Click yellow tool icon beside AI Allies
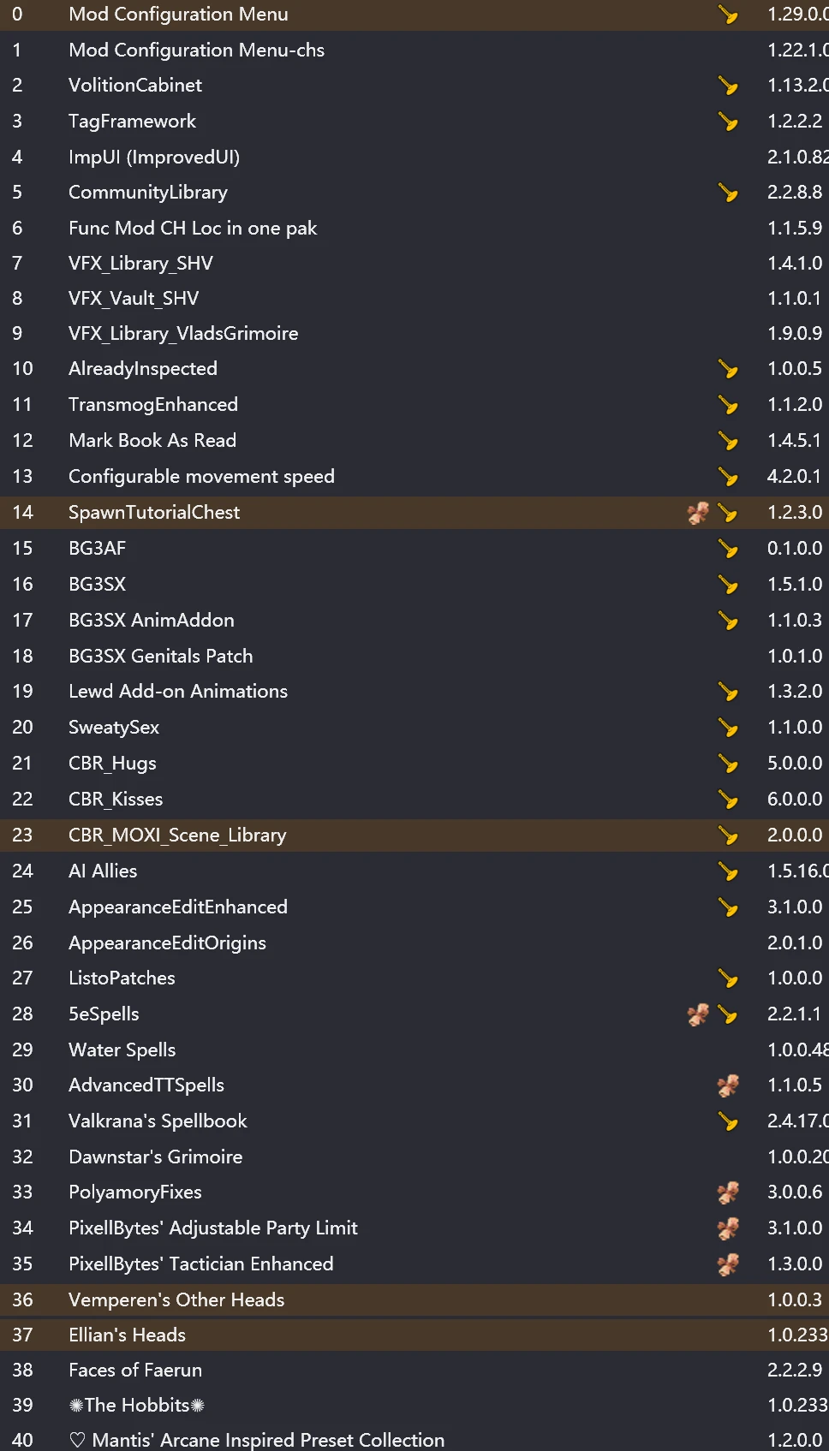829x1451 pixels. (728, 871)
